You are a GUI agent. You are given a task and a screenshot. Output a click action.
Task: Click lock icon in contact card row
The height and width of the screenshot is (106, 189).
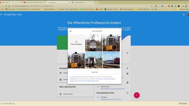point(61,79)
